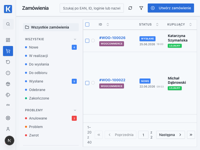Click the Poprzednia page button

[x=120, y=135]
